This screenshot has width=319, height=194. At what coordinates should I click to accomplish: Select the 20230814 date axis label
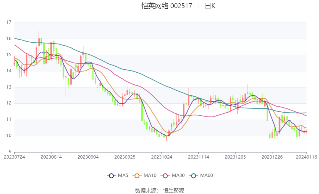click(x=51, y=157)
